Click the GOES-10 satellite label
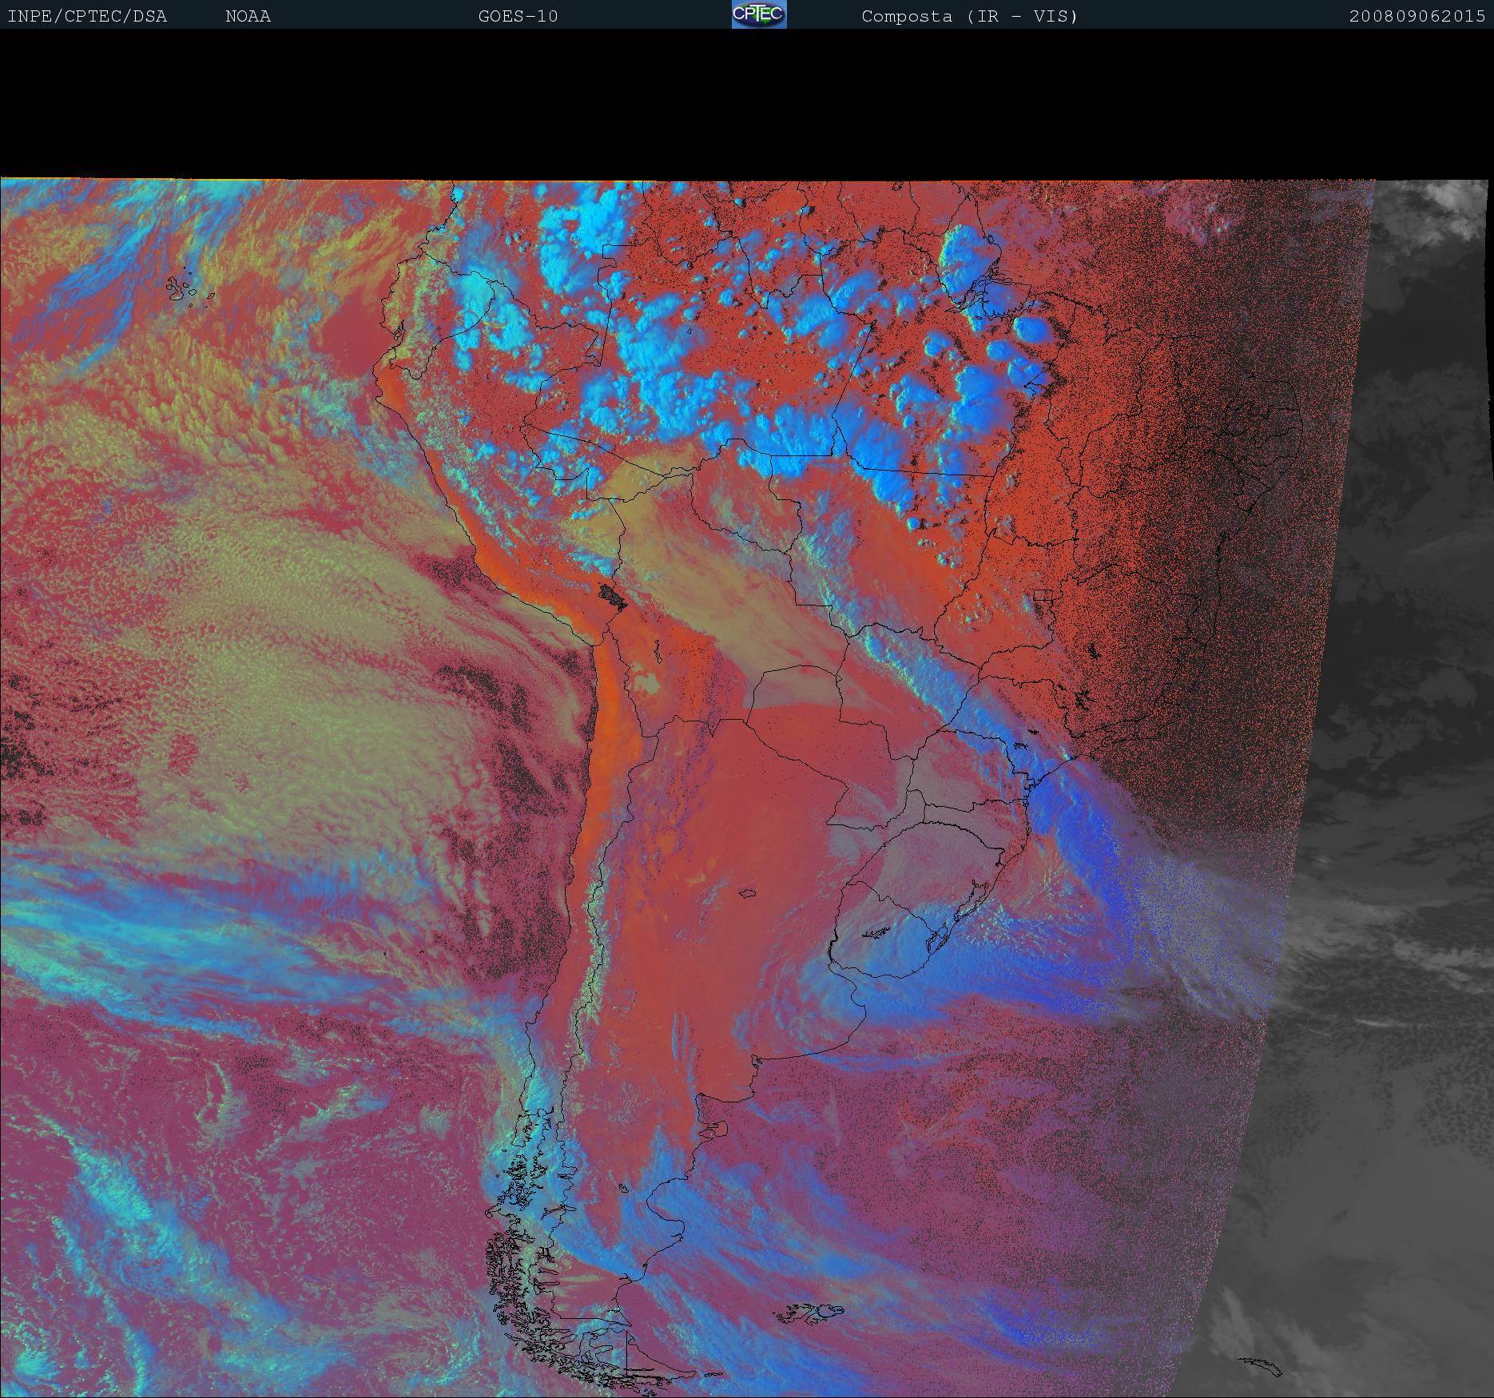This screenshot has width=1494, height=1398. pyautogui.click(x=518, y=16)
